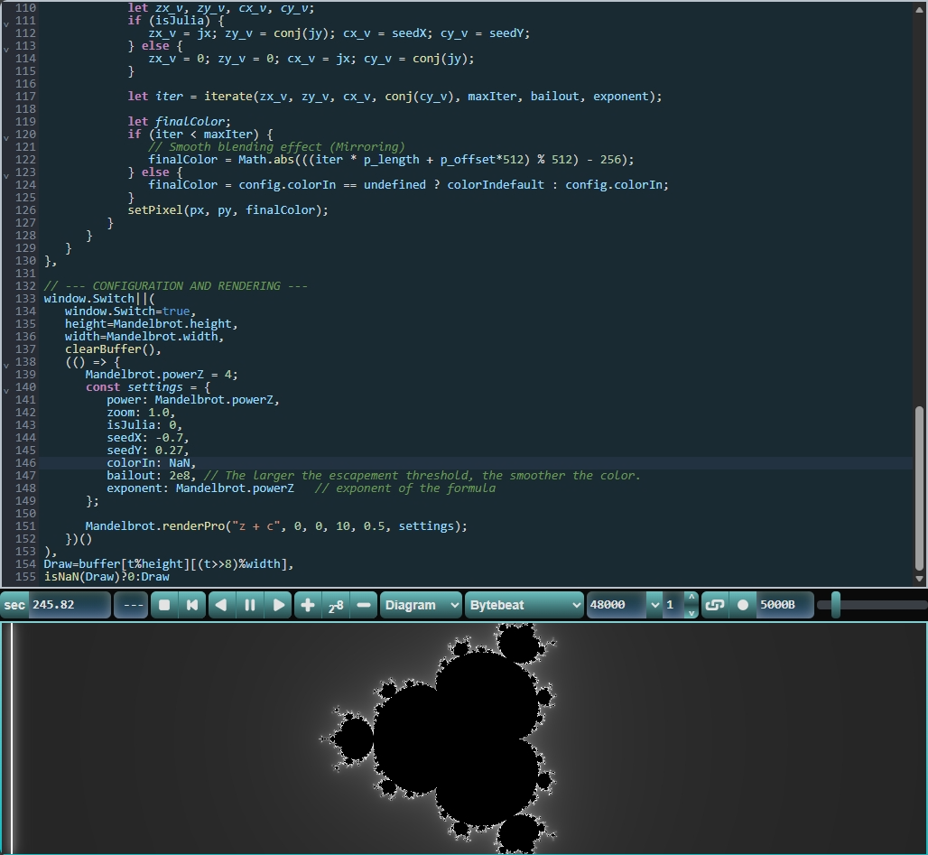Click the minus zoom-out icon
The image size is (928, 855).
tap(362, 605)
